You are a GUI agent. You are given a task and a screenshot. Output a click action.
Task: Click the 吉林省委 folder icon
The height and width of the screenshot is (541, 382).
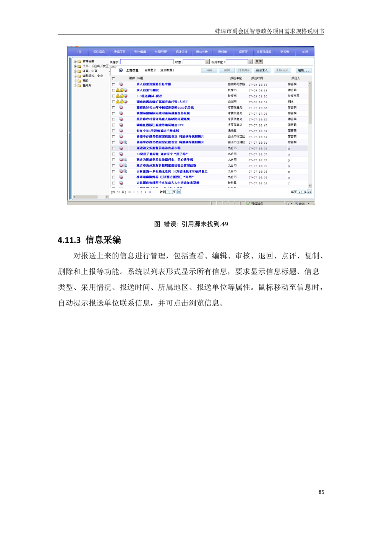tap(79, 61)
